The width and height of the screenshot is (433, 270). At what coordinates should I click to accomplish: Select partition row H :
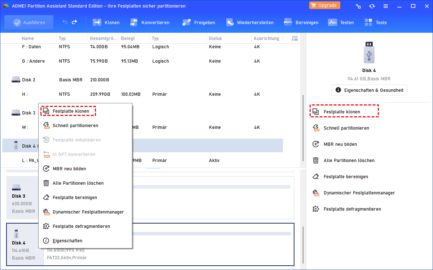point(143,94)
